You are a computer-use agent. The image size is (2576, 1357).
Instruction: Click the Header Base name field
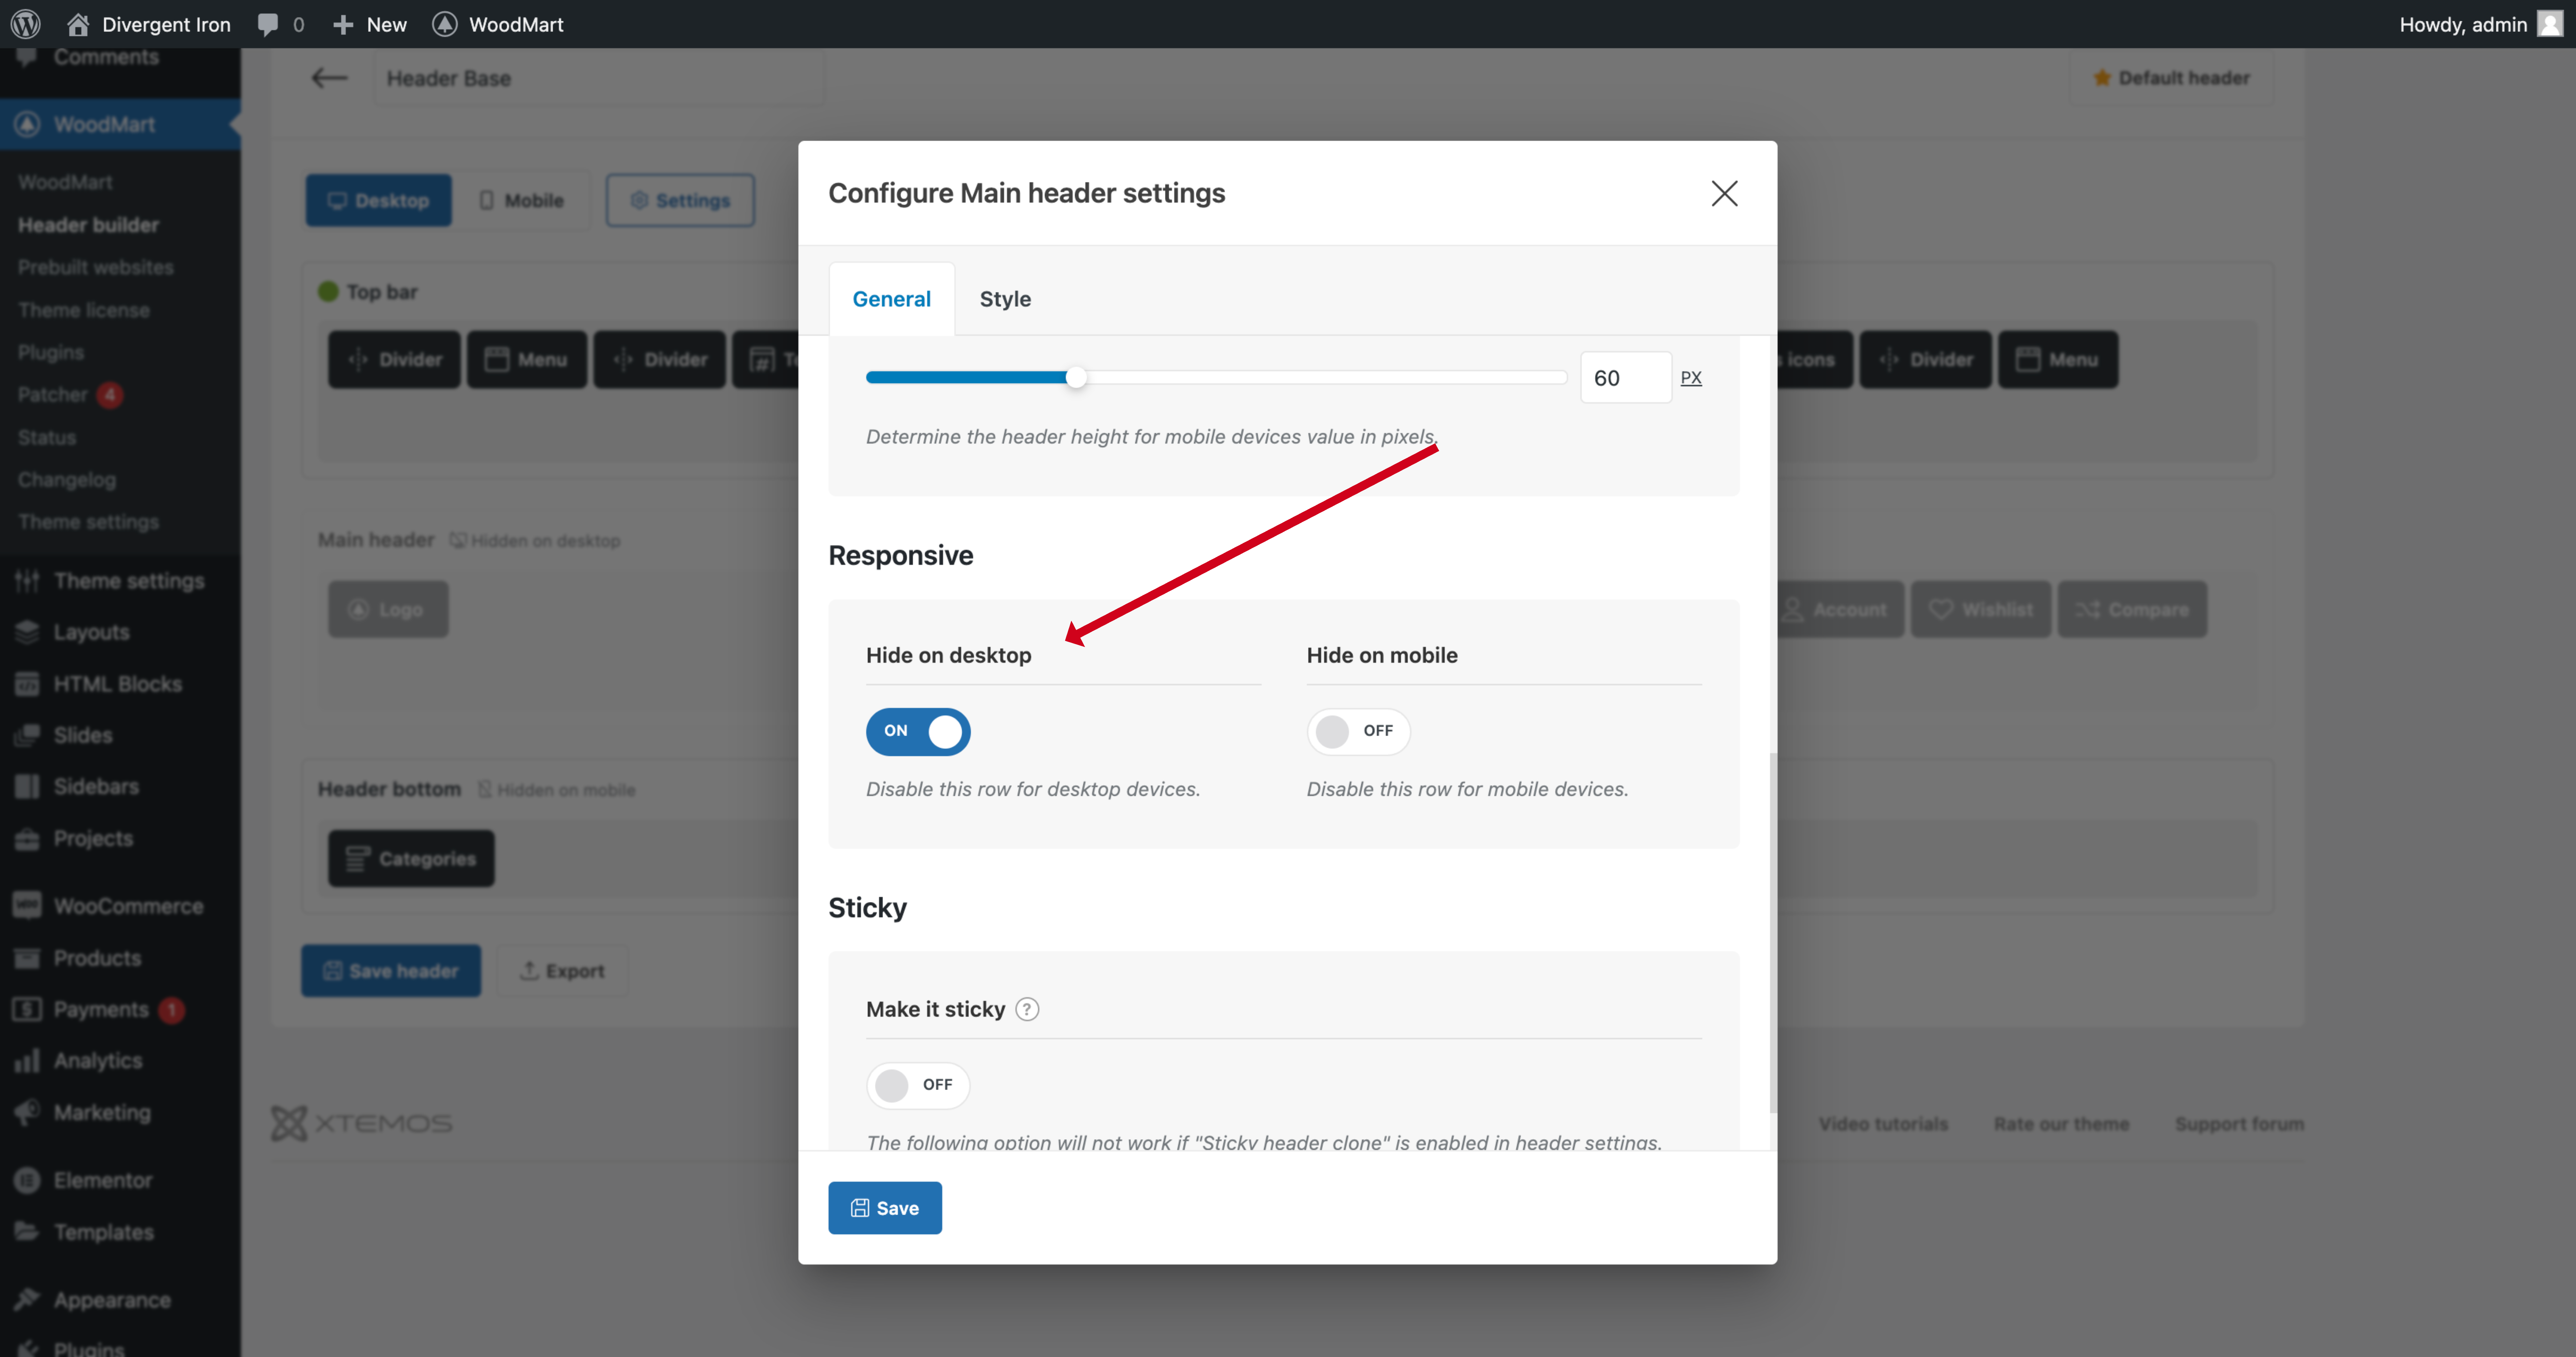(599, 78)
